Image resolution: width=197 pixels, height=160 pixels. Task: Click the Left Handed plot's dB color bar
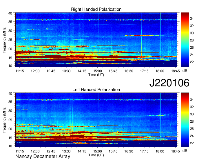pyautogui.click(x=185, y=120)
